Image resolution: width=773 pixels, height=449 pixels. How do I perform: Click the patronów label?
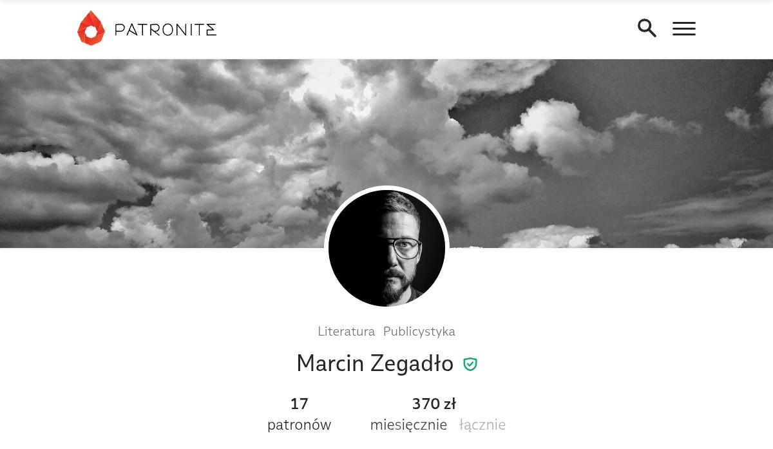point(299,425)
